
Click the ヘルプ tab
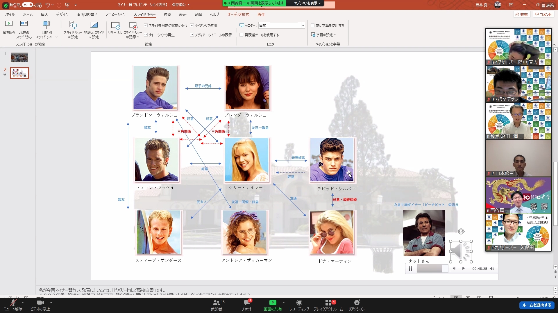(x=214, y=14)
